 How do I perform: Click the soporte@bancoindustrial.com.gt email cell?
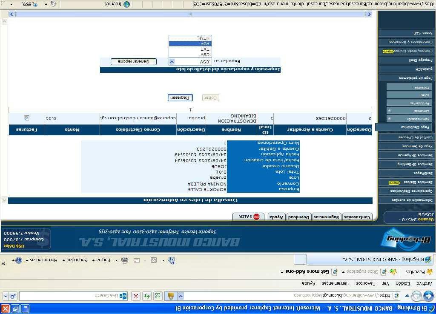tap(138, 118)
